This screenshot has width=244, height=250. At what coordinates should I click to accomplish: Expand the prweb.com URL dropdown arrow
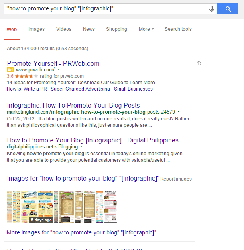[58, 69]
